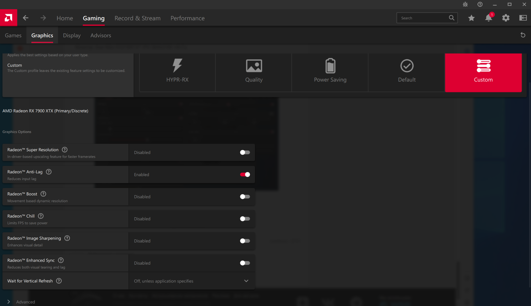The height and width of the screenshot is (306, 531).
Task: Open the Display sub-tab
Action: pyautogui.click(x=72, y=35)
